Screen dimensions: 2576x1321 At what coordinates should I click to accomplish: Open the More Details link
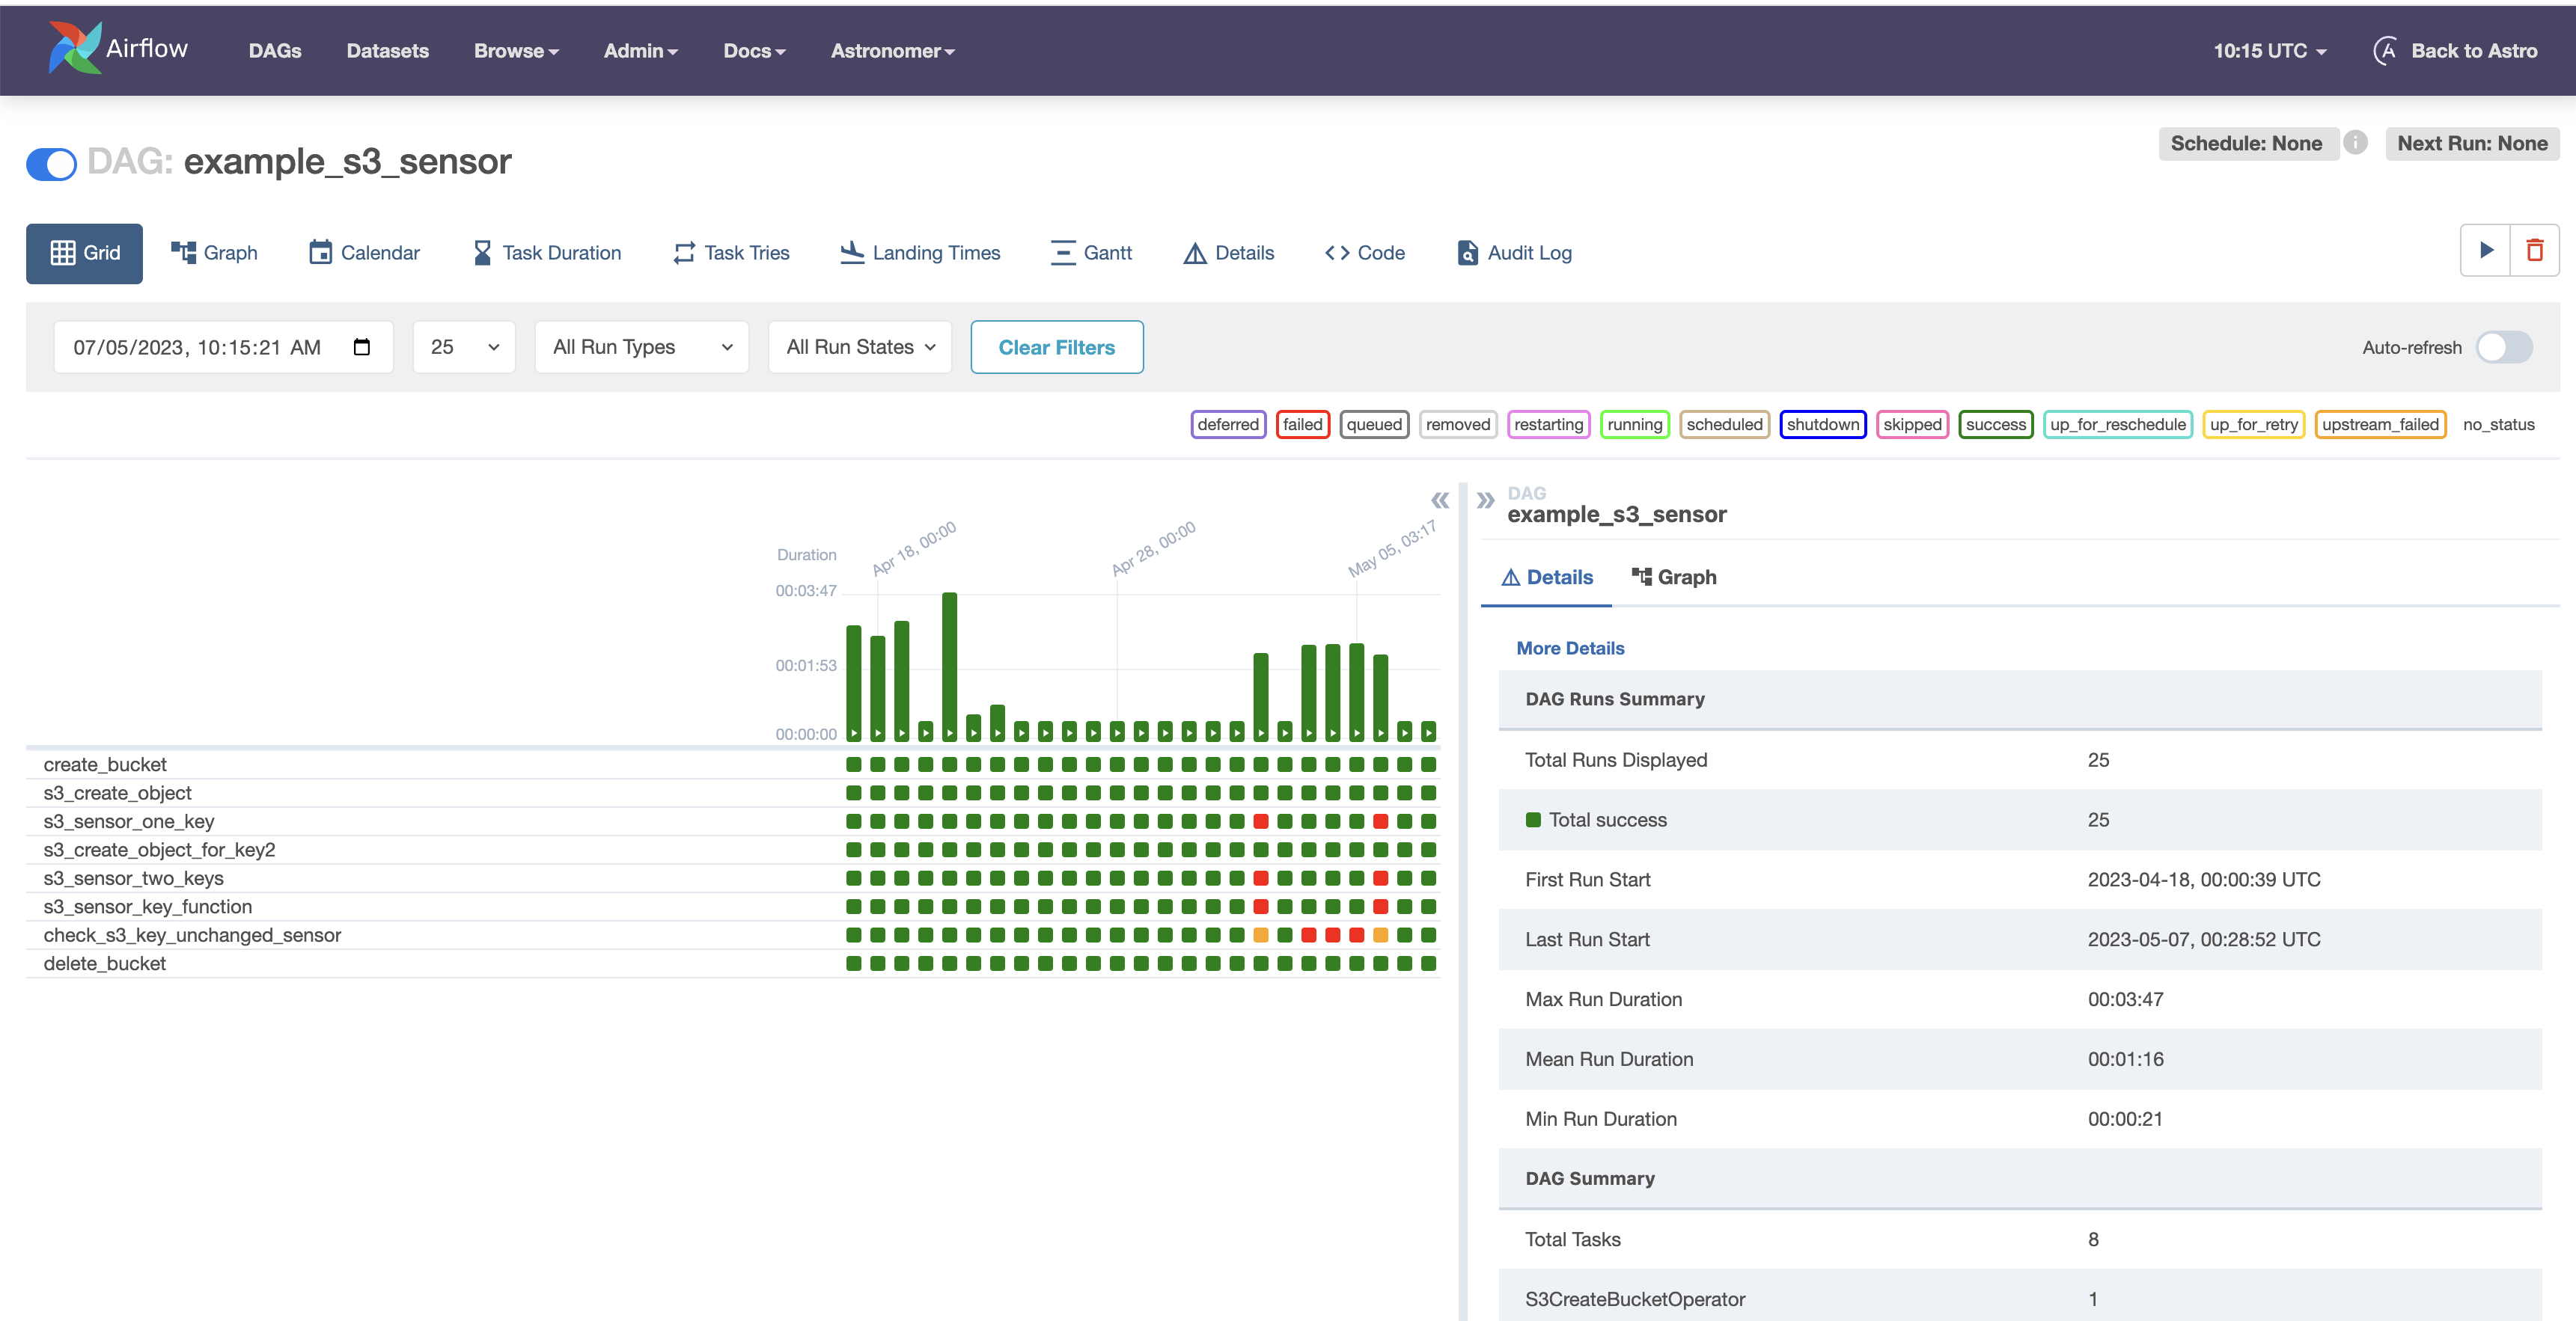tap(1570, 648)
